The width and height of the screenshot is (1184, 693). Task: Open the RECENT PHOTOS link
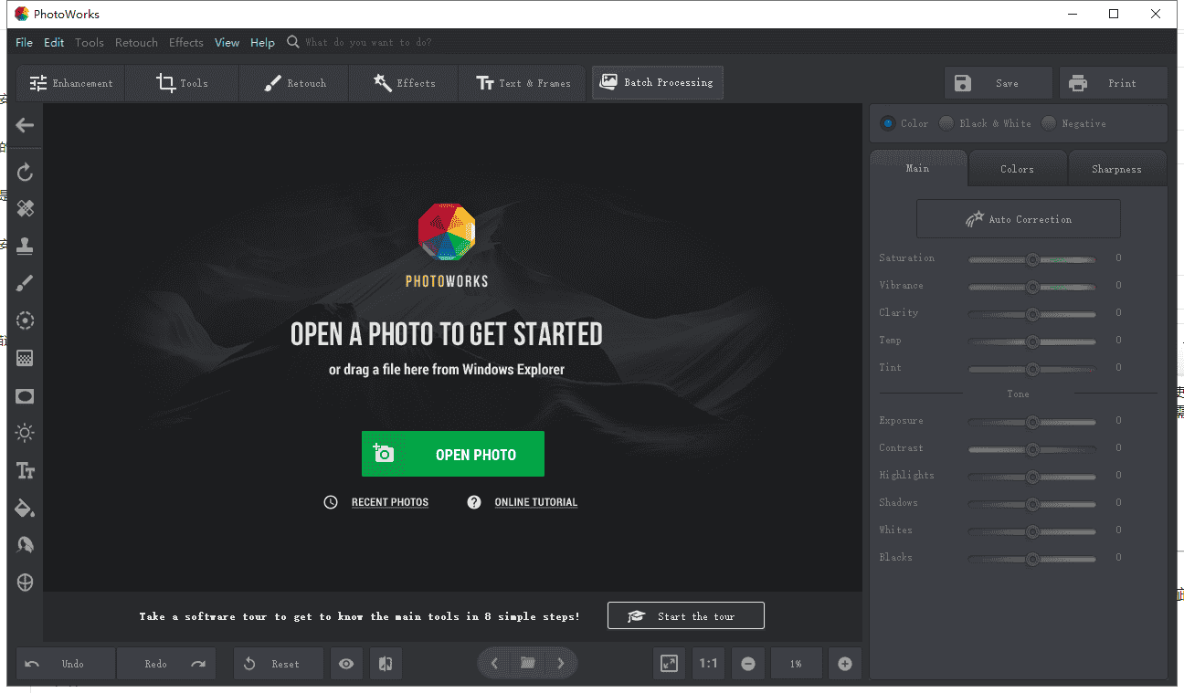tap(389, 502)
